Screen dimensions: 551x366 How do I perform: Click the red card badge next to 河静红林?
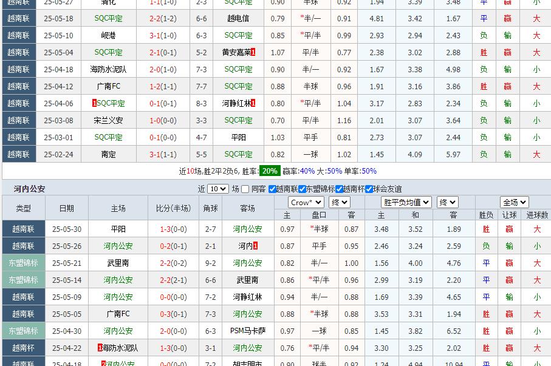click(x=253, y=103)
